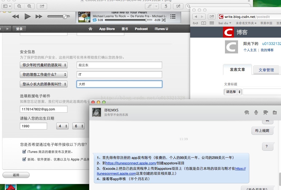Switch to the 文章管理 tab
The height and width of the screenshot is (190, 281).
coord(266,70)
